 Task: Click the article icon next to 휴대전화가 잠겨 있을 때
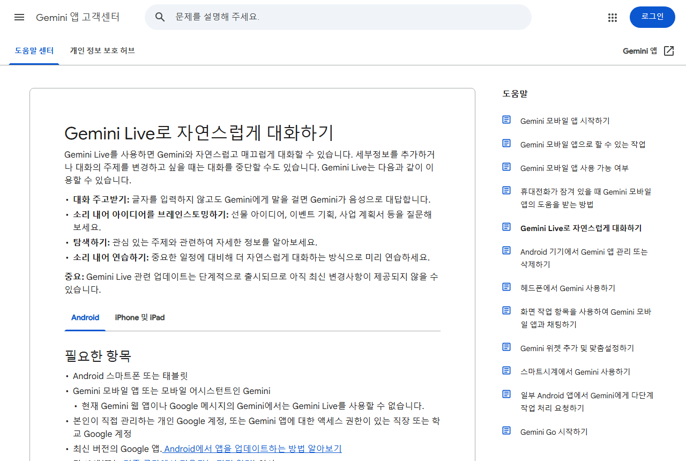(x=506, y=190)
